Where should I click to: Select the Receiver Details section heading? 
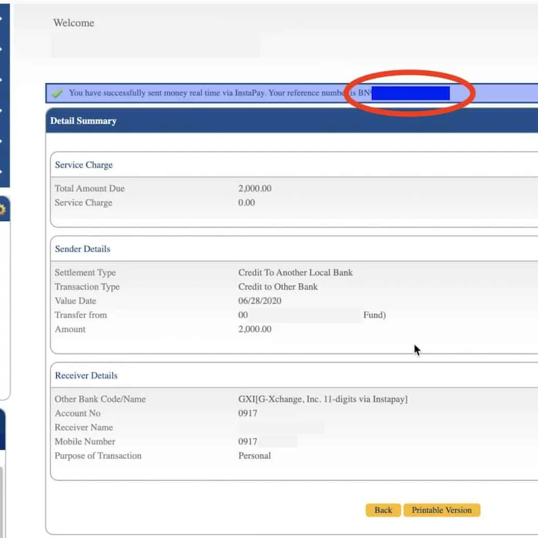87,375
